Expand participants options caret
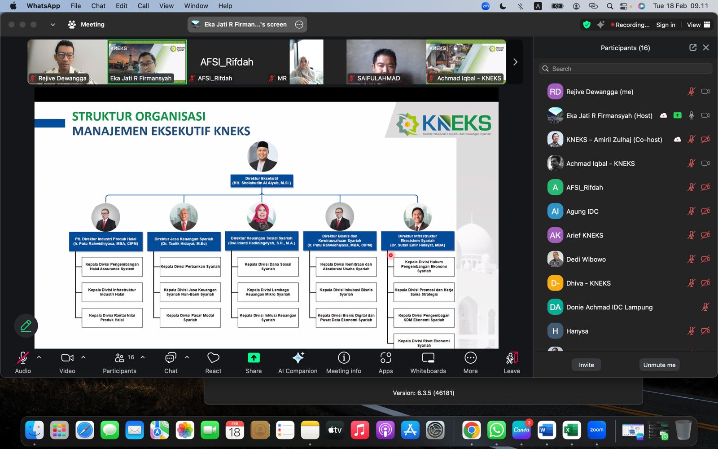 [x=143, y=357]
